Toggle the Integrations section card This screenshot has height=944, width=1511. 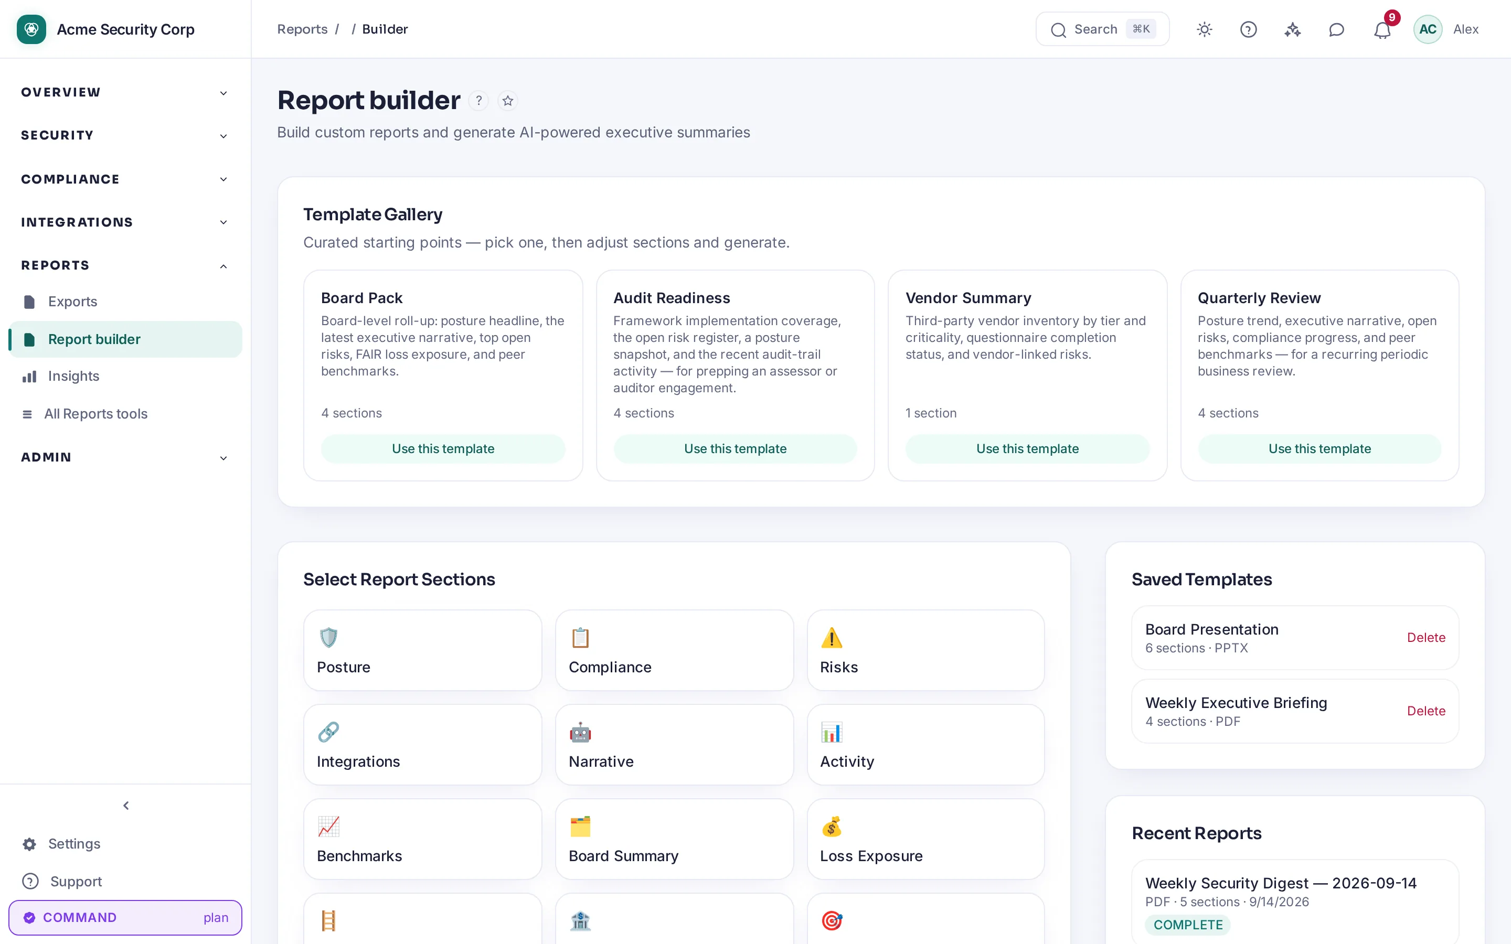(423, 744)
